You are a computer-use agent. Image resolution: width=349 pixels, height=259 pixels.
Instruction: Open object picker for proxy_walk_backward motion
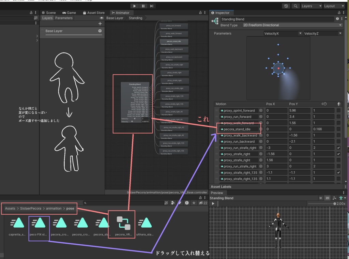coord(261,135)
